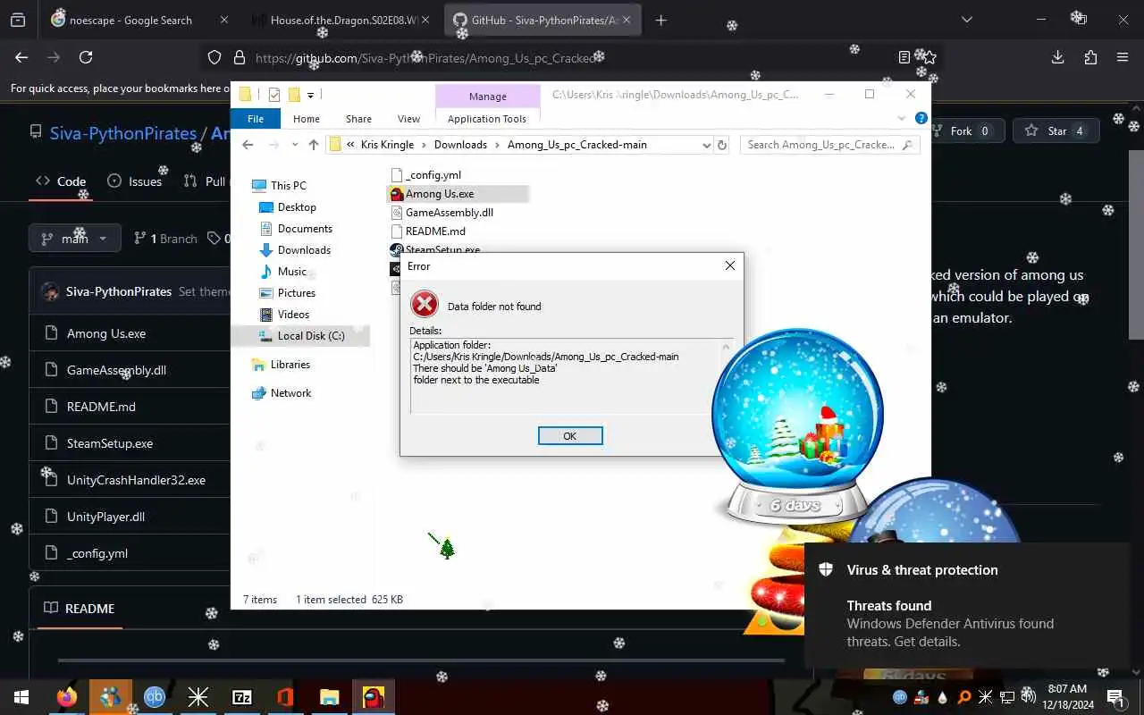Click the browser page vertical scrollbar
This screenshot has height=715, width=1144.
coord(1136,246)
